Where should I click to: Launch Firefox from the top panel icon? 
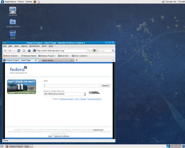pos(35,1)
